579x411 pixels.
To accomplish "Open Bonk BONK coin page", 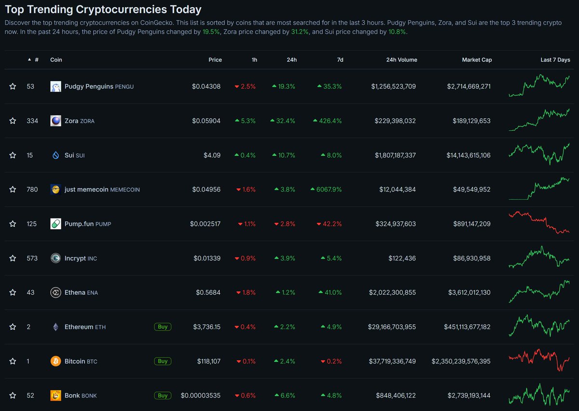I will point(81,396).
